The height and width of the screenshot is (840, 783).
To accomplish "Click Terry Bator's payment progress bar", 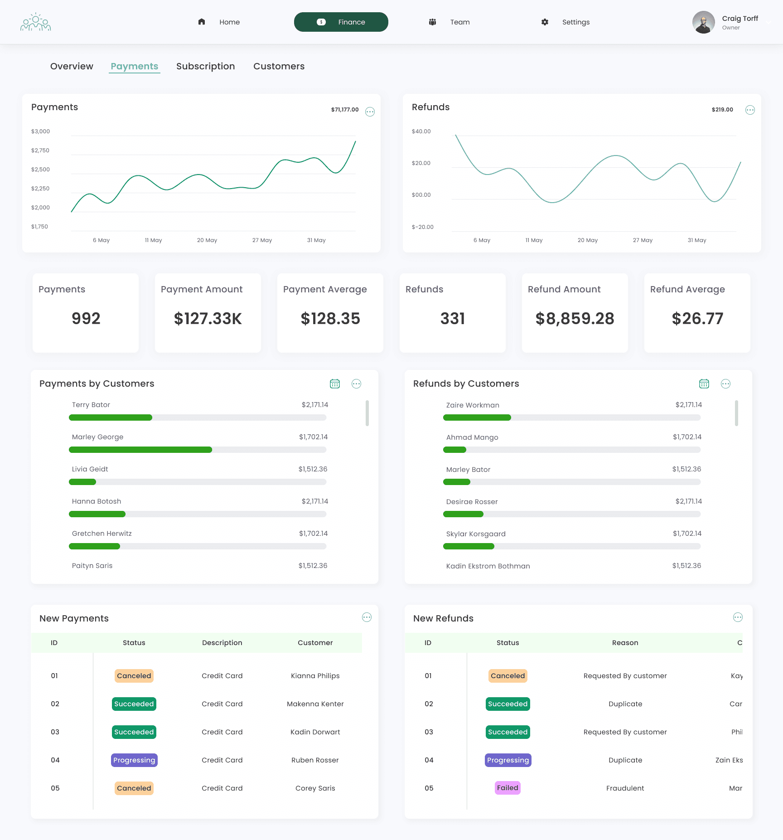I will pyautogui.click(x=198, y=418).
